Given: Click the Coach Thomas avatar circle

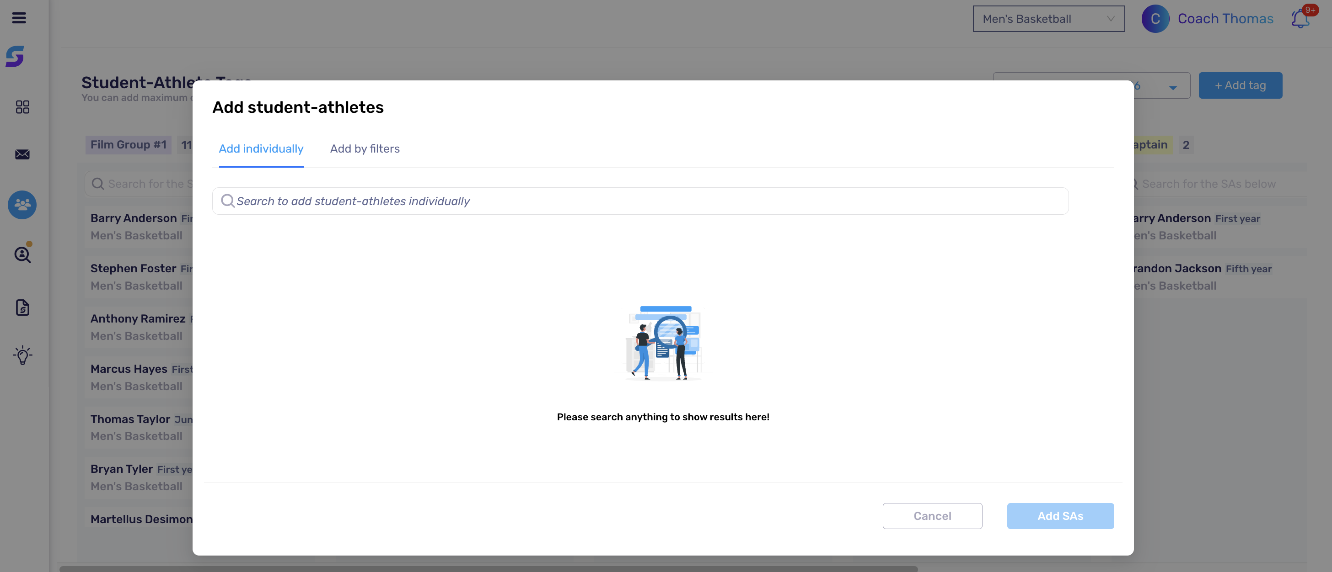Looking at the screenshot, I should click(x=1155, y=19).
